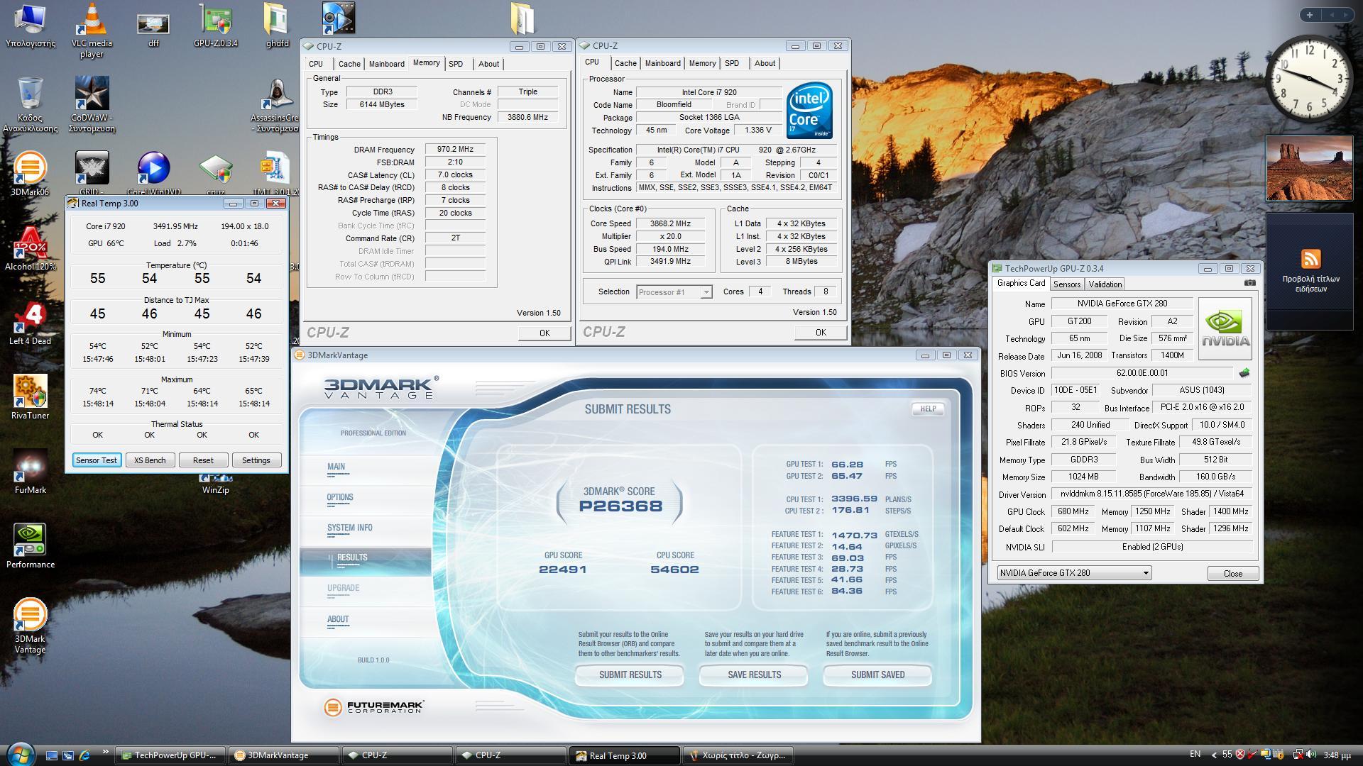Click HELP button in 3DMark Vantage
The height and width of the screenshot is (766, 1363).
928,409
